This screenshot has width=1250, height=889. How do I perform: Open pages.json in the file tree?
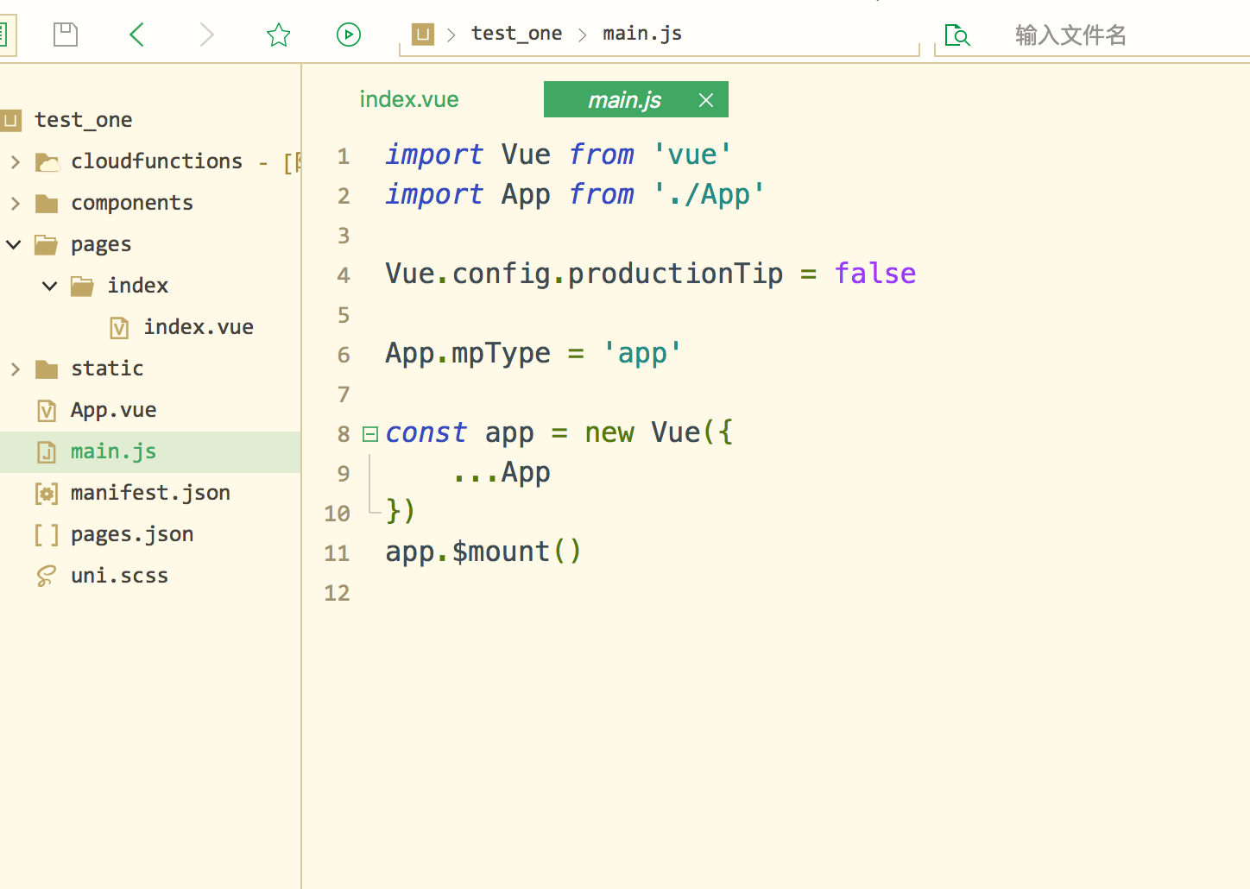tap(132, 534)
